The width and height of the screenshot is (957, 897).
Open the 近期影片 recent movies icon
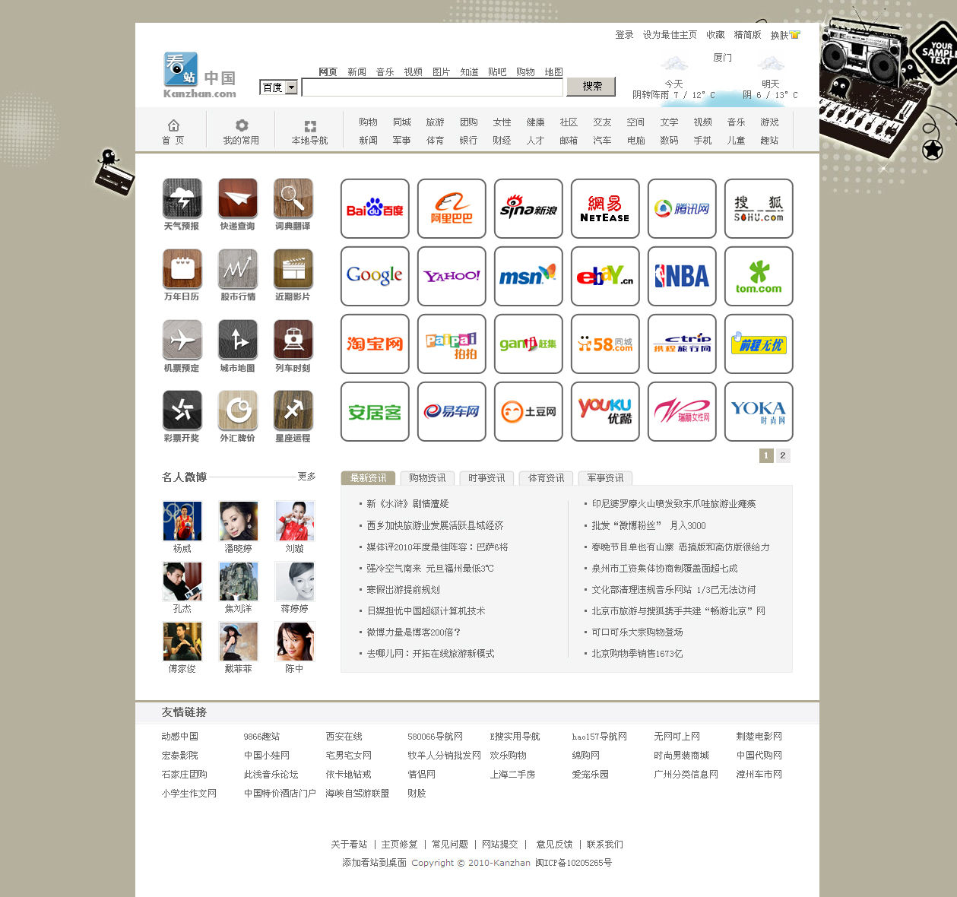point(293,269)
